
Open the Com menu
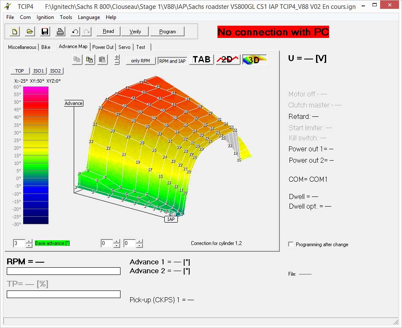tap(25, 17)
